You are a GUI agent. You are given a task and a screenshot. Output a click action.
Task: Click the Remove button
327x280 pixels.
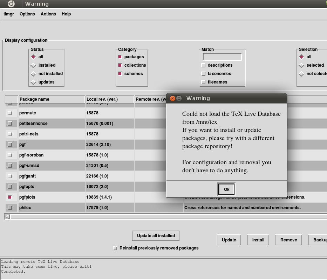click(x=288, y=240)
